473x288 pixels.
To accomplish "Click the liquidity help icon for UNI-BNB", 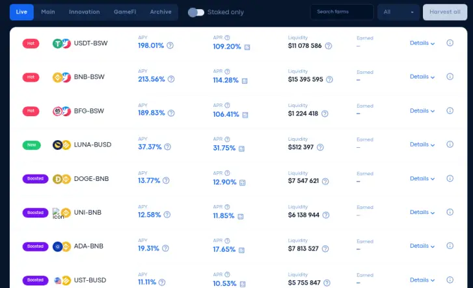I will tap(326, 215).
